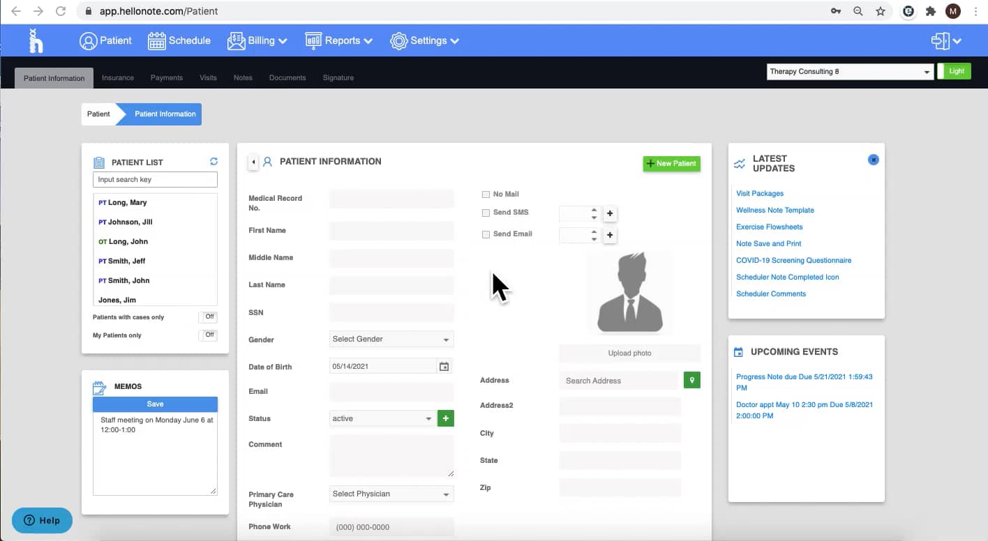Switch to the Documents tab
This screenshot has height=541, width=988.
tap(287, 78)
